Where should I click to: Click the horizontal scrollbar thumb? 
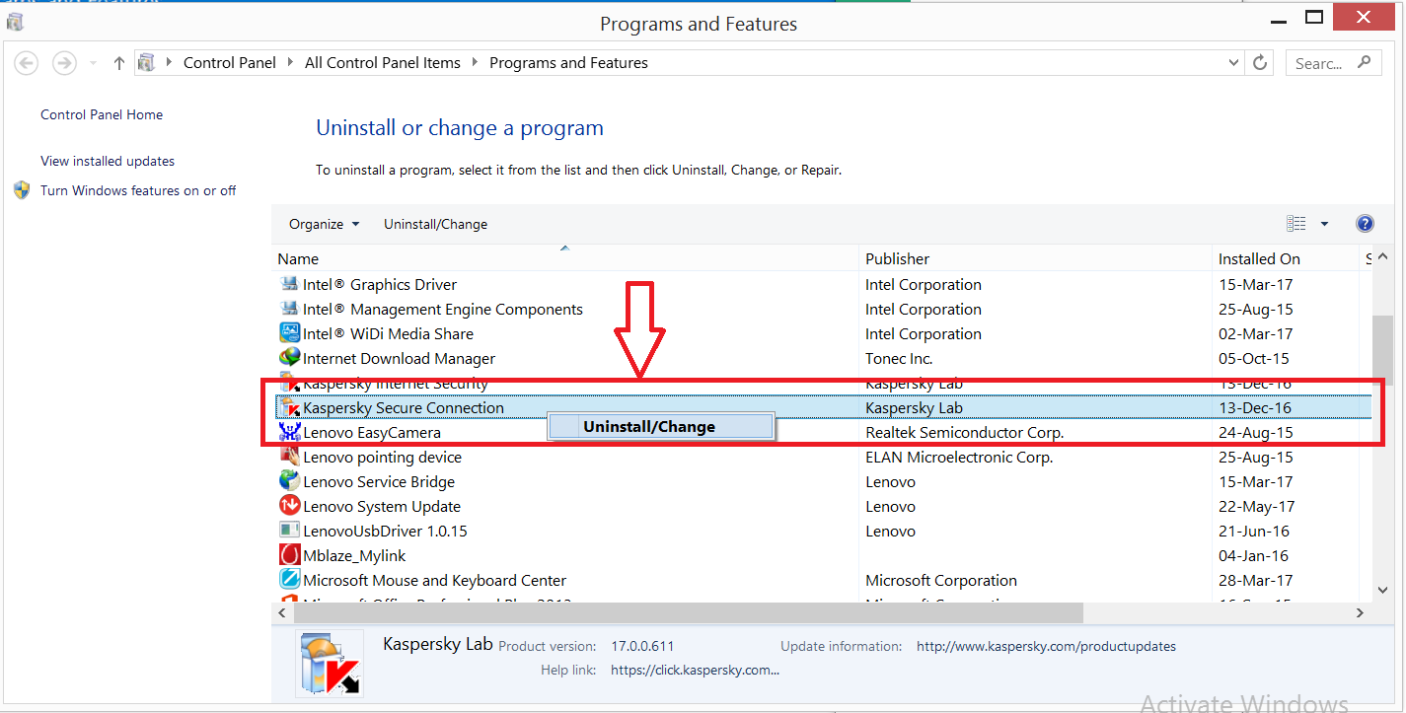(x=688, y=612)
